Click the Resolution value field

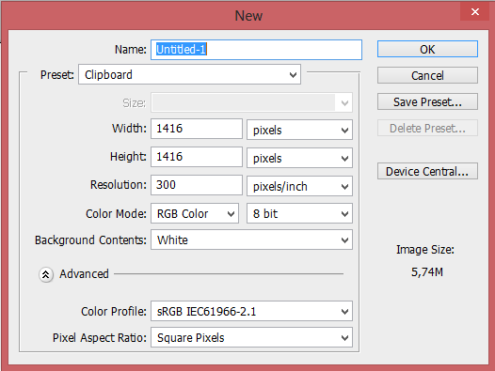click(x=197, y=185)
